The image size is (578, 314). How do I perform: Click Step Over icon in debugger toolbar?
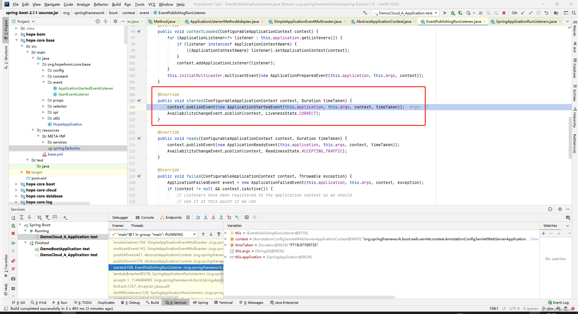coord(198,217)
